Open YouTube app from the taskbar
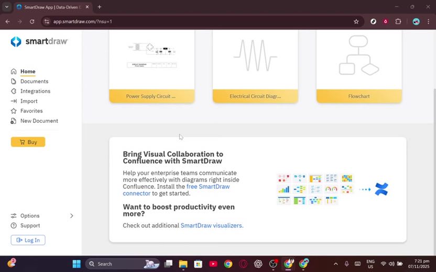Screen dimensions: 436x272 pyautogui.click(x=213, y=264)
